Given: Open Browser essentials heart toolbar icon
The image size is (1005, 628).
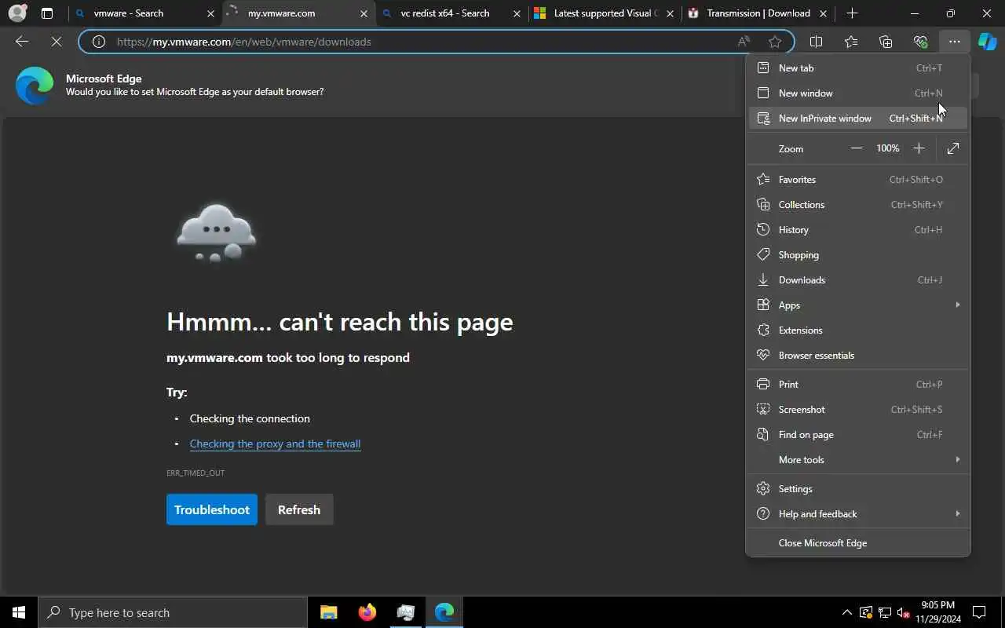Looking at the screenshot, I should 920,42.
